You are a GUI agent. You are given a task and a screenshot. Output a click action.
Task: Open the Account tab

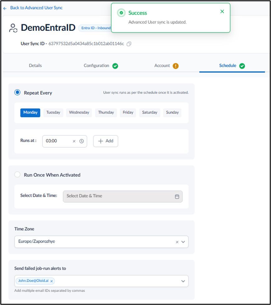click(162, 66)
